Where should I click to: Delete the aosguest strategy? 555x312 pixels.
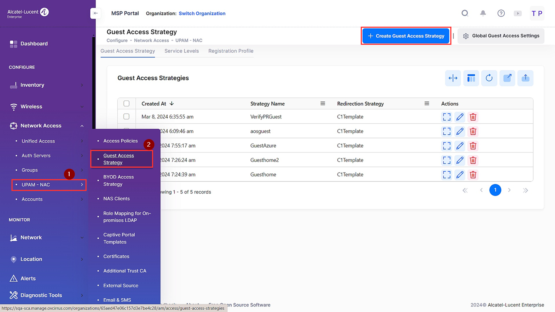pos(473,131)
